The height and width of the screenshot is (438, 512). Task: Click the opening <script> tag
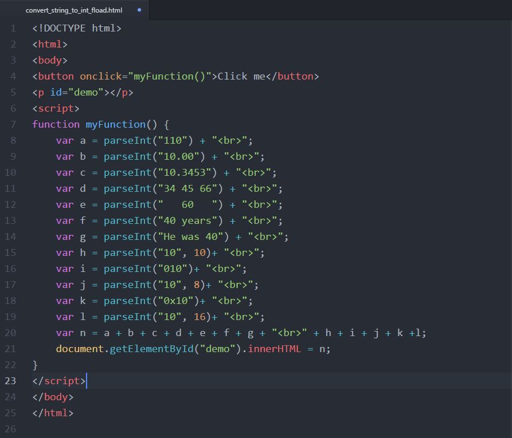[56, 108]
